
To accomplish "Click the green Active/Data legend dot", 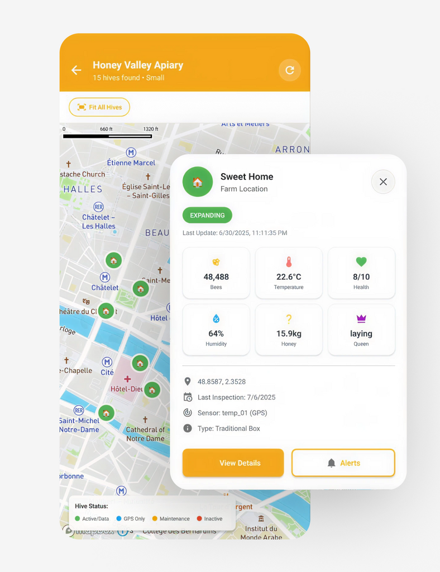I will click(77, 518).
